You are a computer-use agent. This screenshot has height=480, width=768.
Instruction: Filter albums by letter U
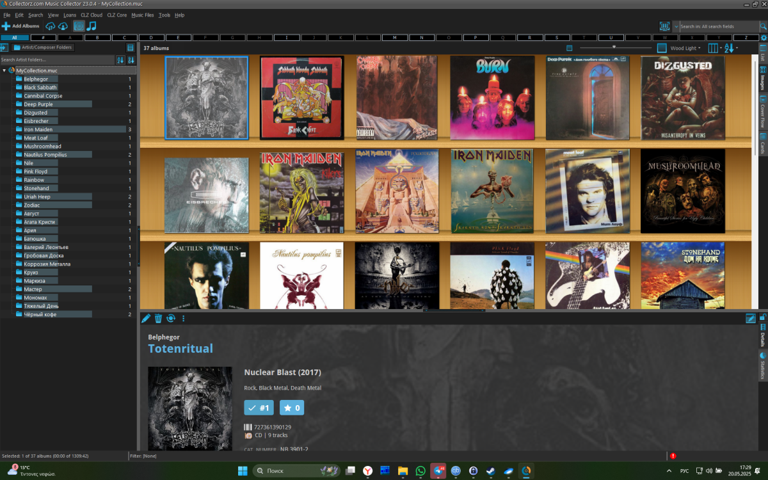[611, 38]
